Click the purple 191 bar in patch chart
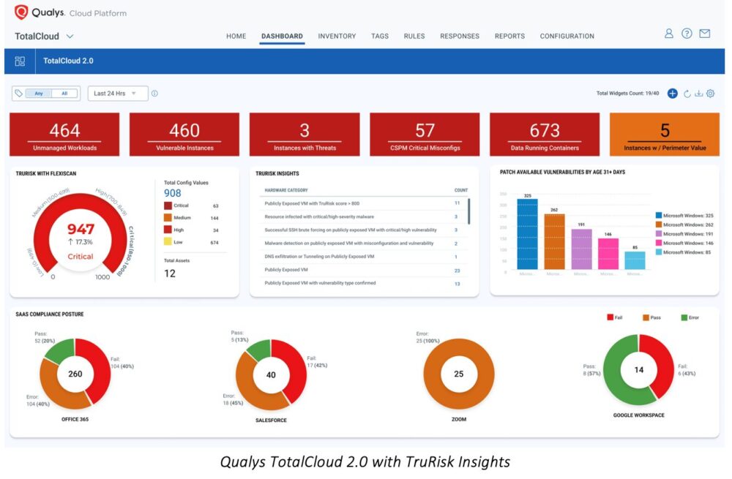Image resolution: width=732 pixels, height=479 pixels. pos(581,249)
